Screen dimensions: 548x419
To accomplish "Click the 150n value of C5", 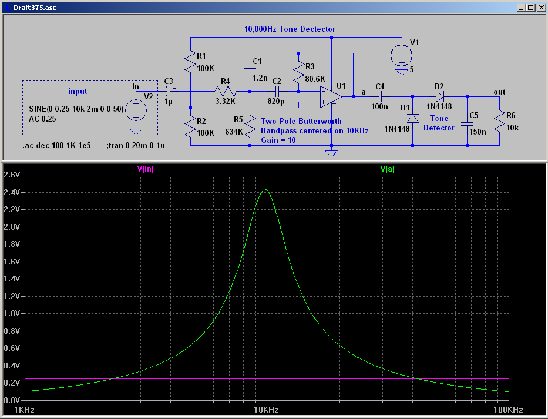I will pyautogui.click(x=478, y=132).
